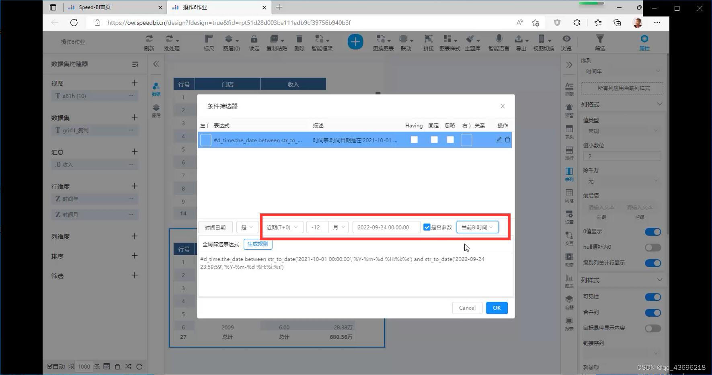Click the 浏览 preview eye icon
This screenshot has height=375, width=712.
(566, 42)
